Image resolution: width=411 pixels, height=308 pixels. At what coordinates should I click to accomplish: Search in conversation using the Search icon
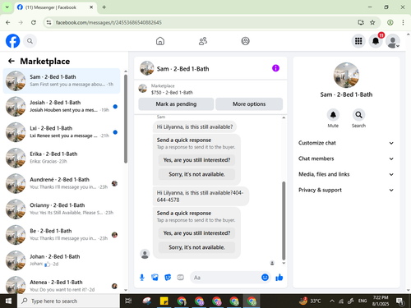[x=358, y=115]
